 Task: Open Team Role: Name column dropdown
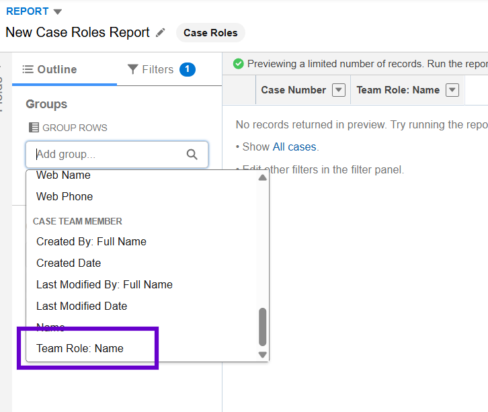pos(452,90)
